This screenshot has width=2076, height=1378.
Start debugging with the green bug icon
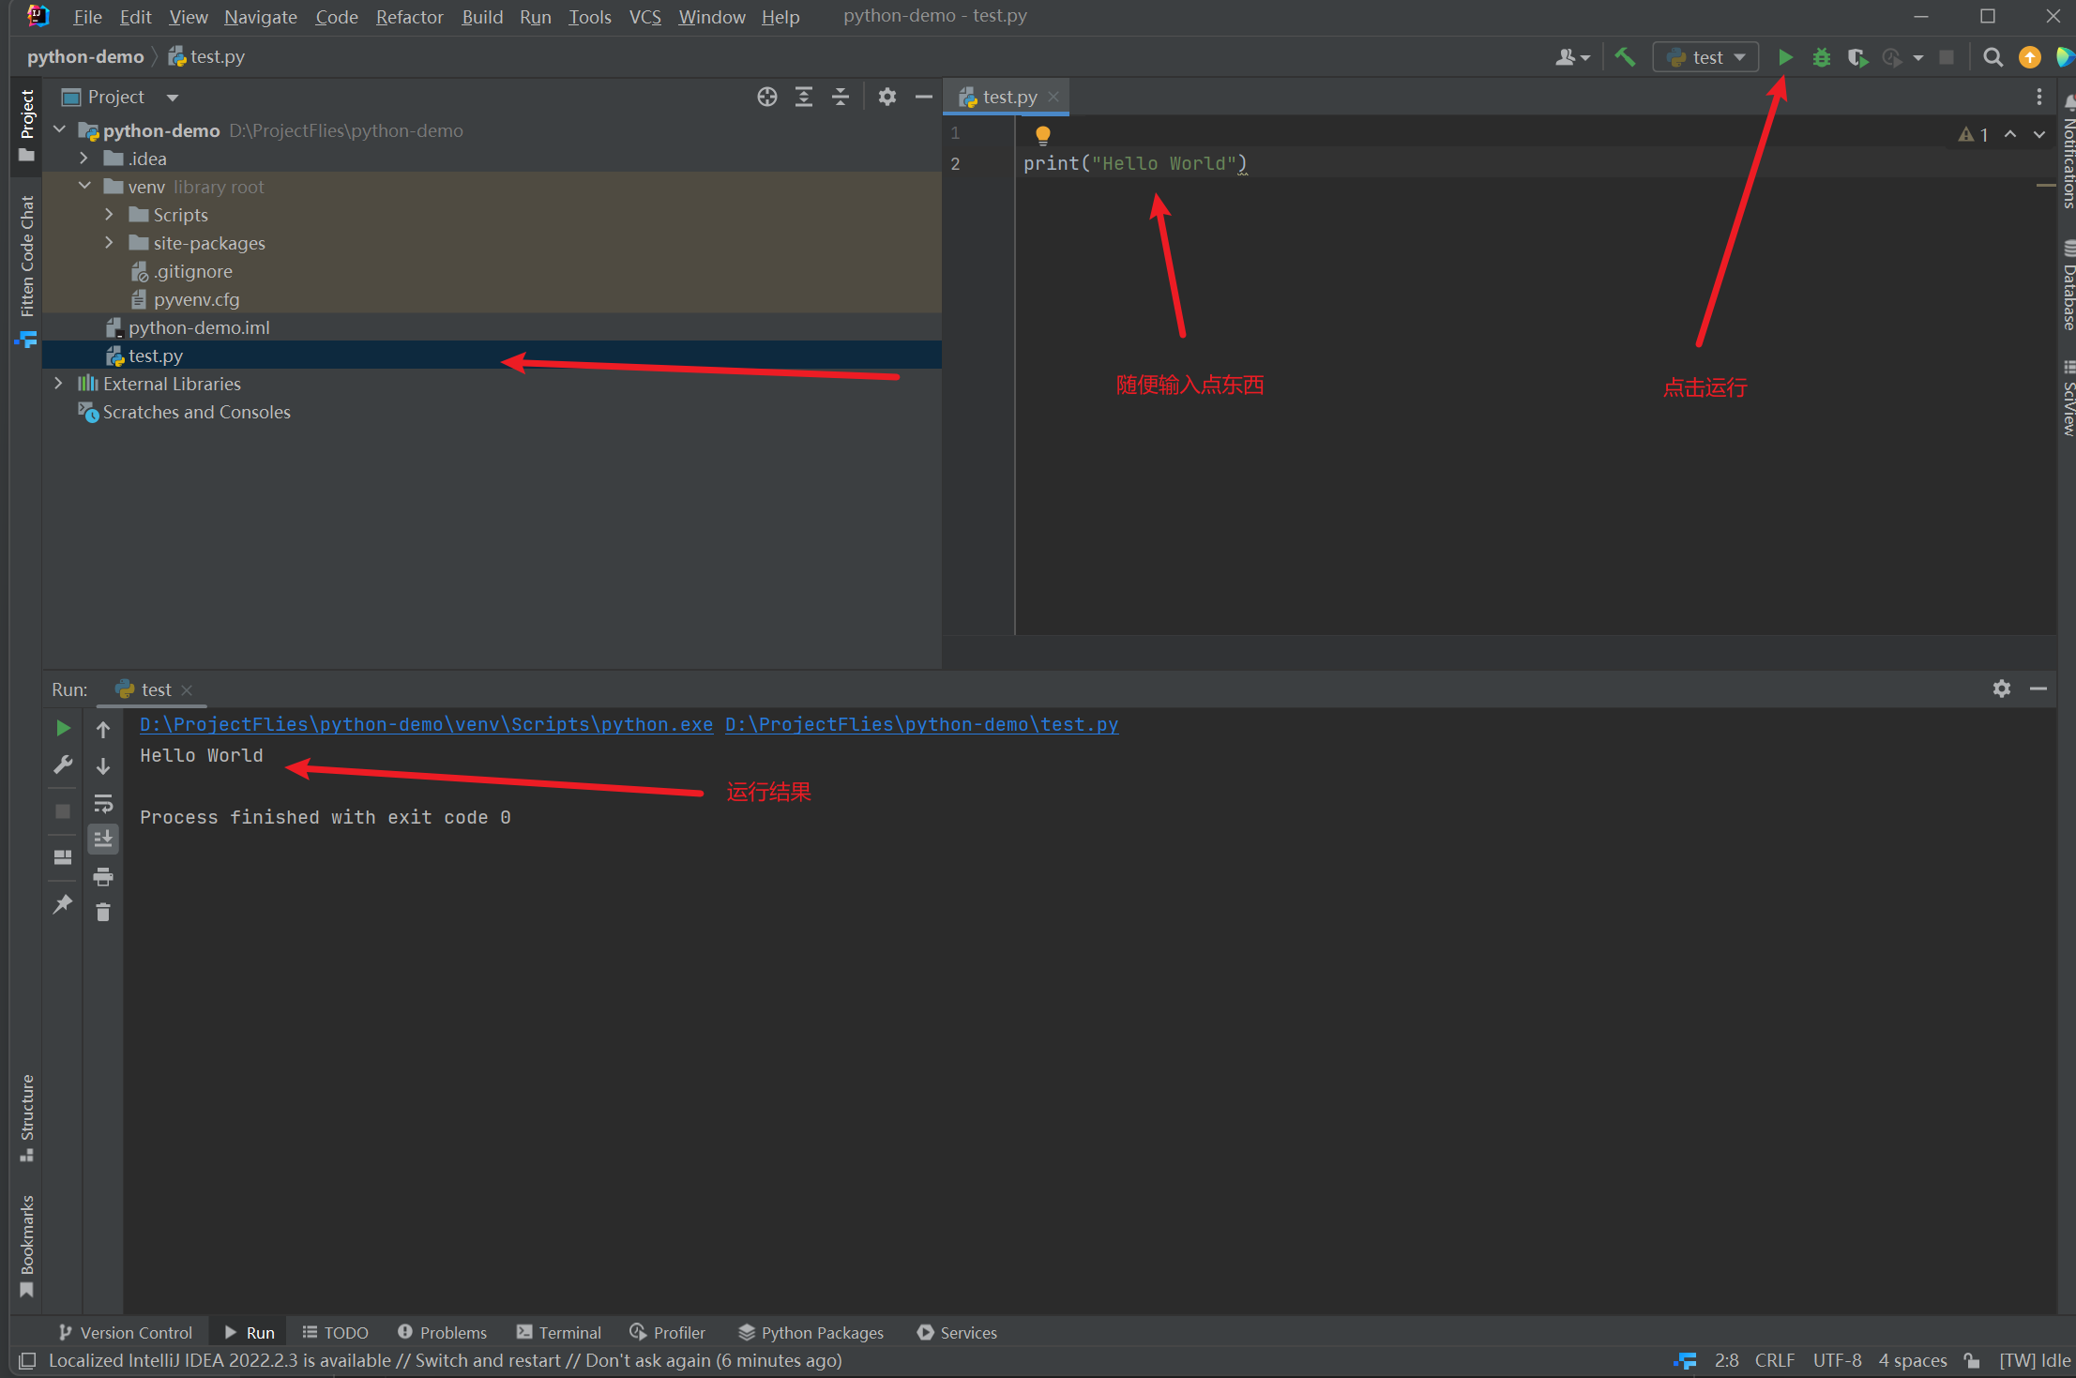click(x=1821, y=57)
